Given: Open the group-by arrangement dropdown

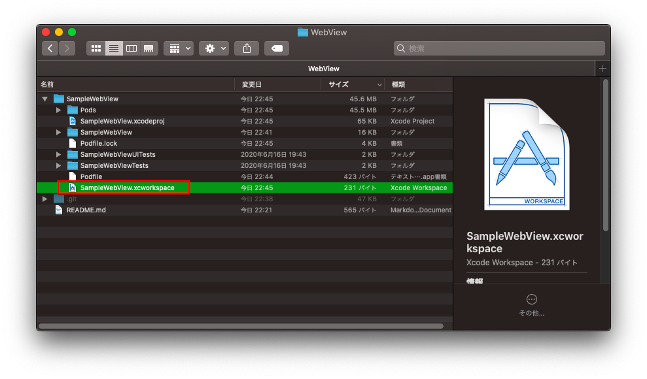Looking at the screenshot, I should coord(179,48).
